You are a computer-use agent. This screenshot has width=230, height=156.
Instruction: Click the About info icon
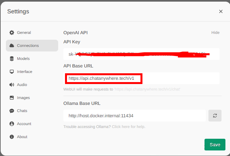12,137
